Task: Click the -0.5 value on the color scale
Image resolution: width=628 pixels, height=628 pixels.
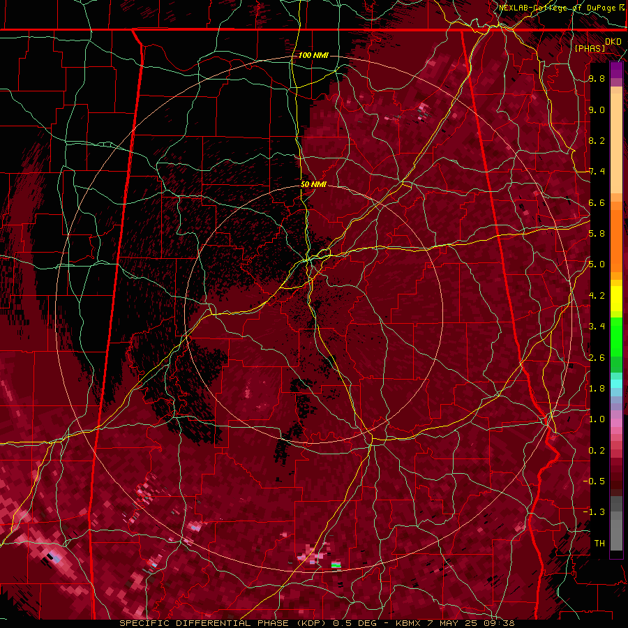Action: [594, 481]
